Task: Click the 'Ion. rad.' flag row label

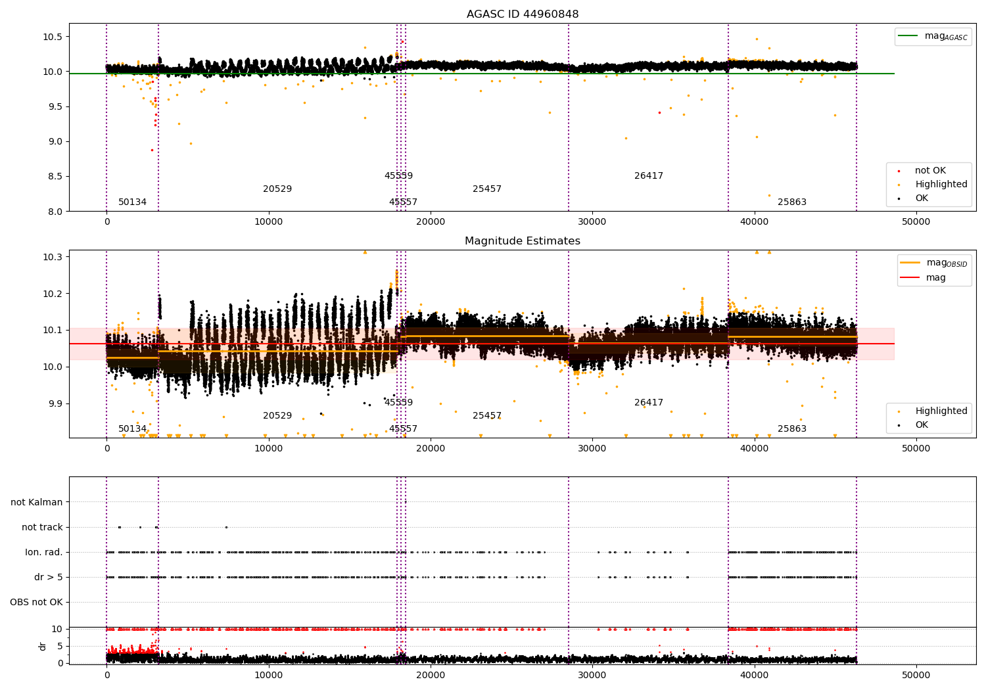Action: point(44,553)
